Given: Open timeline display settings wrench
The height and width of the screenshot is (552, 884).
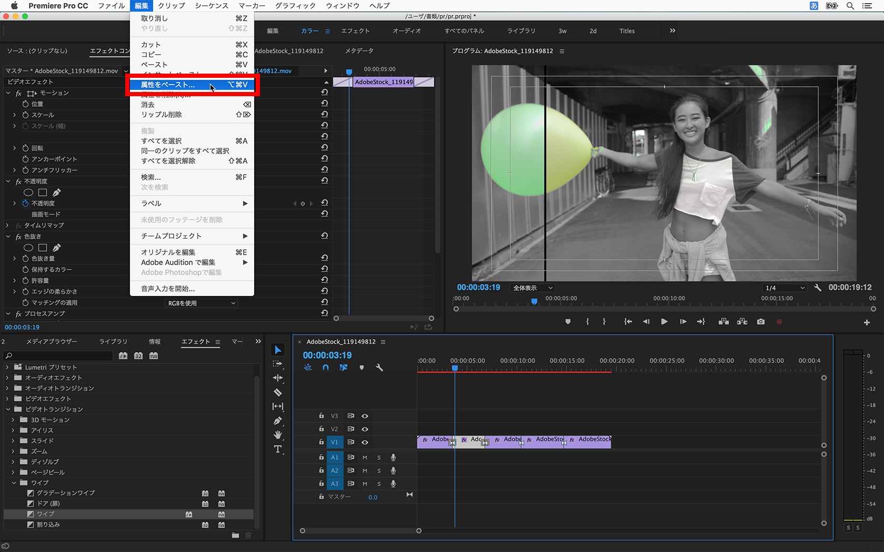Looking at the screenshot, I should 379,367.
